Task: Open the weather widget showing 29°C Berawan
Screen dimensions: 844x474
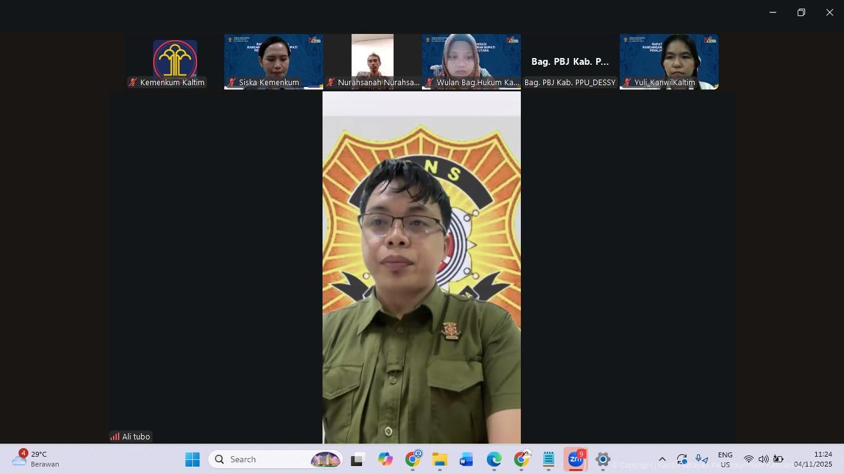Action: pos(36,459)
